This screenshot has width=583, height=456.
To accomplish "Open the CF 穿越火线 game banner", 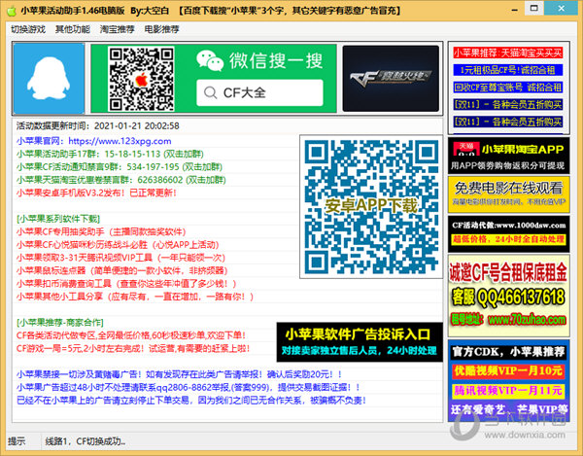I will point(391,79).
